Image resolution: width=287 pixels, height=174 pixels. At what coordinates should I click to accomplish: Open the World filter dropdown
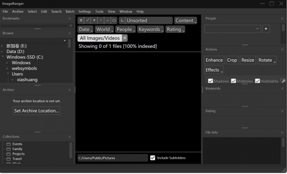[104, 29]
